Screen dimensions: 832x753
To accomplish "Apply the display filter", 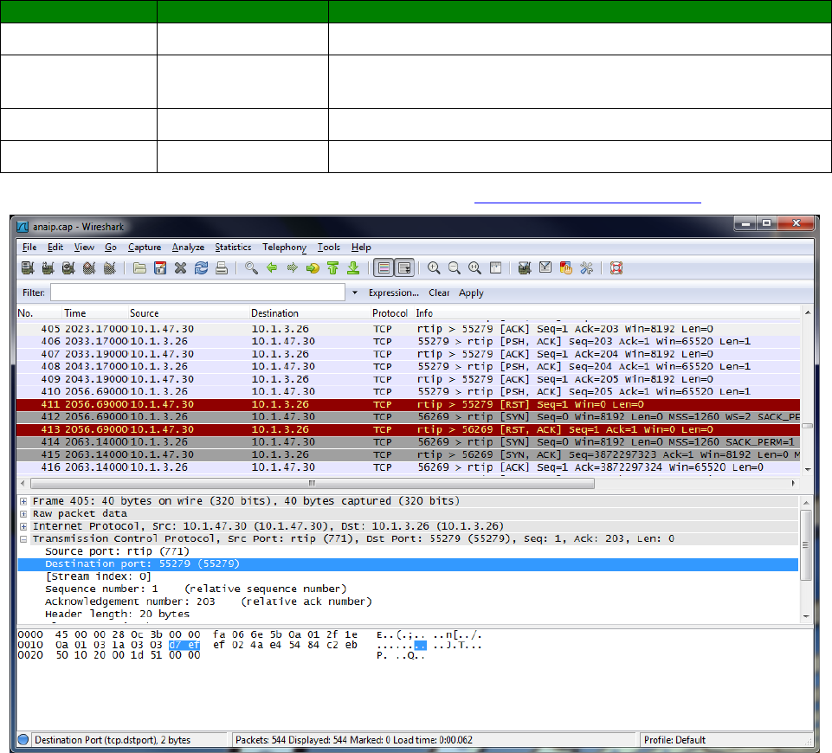I will point(471,293).
